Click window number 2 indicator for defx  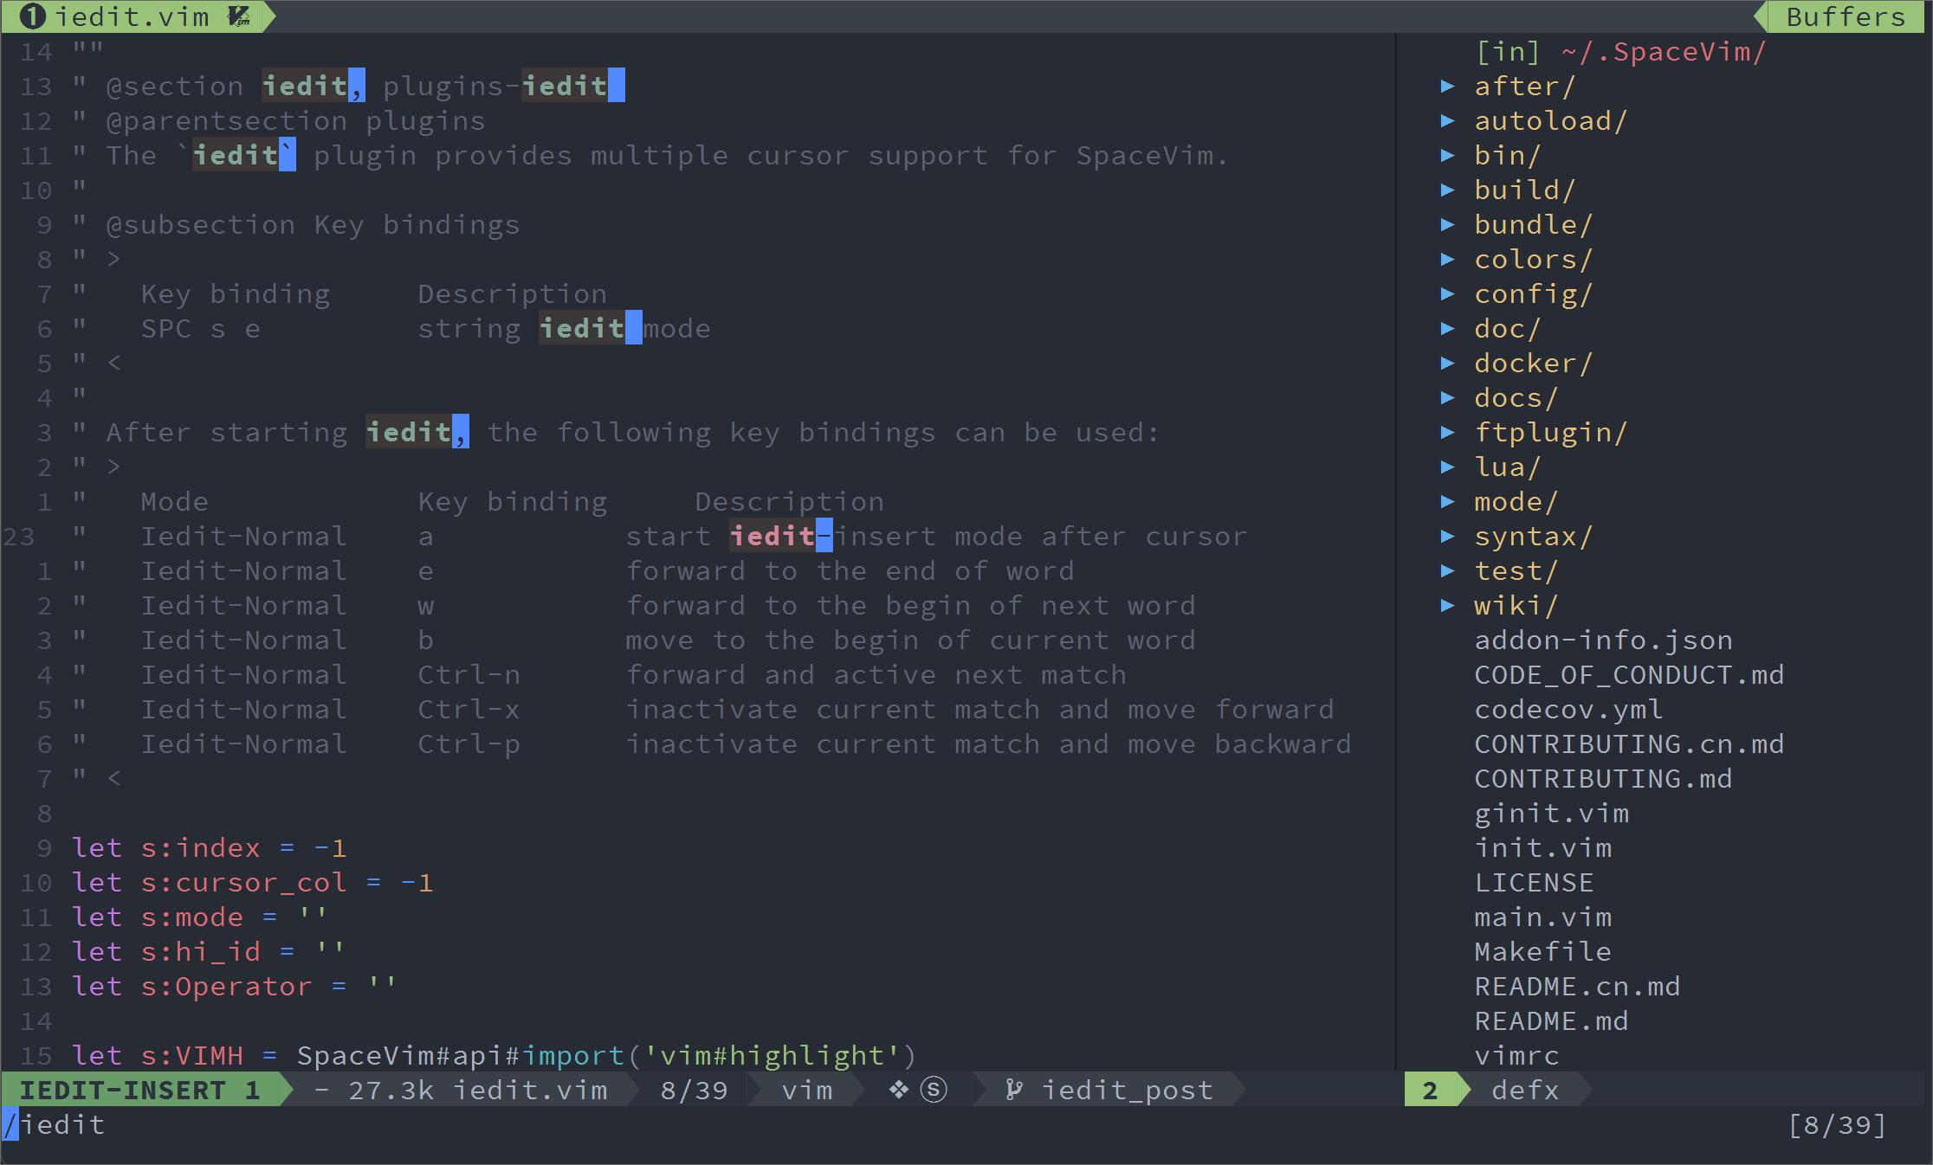(x=1430, y=1090)
